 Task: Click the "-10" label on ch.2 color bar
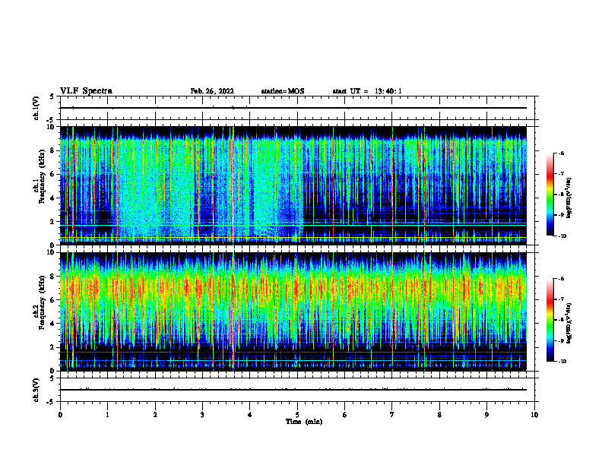562,362
